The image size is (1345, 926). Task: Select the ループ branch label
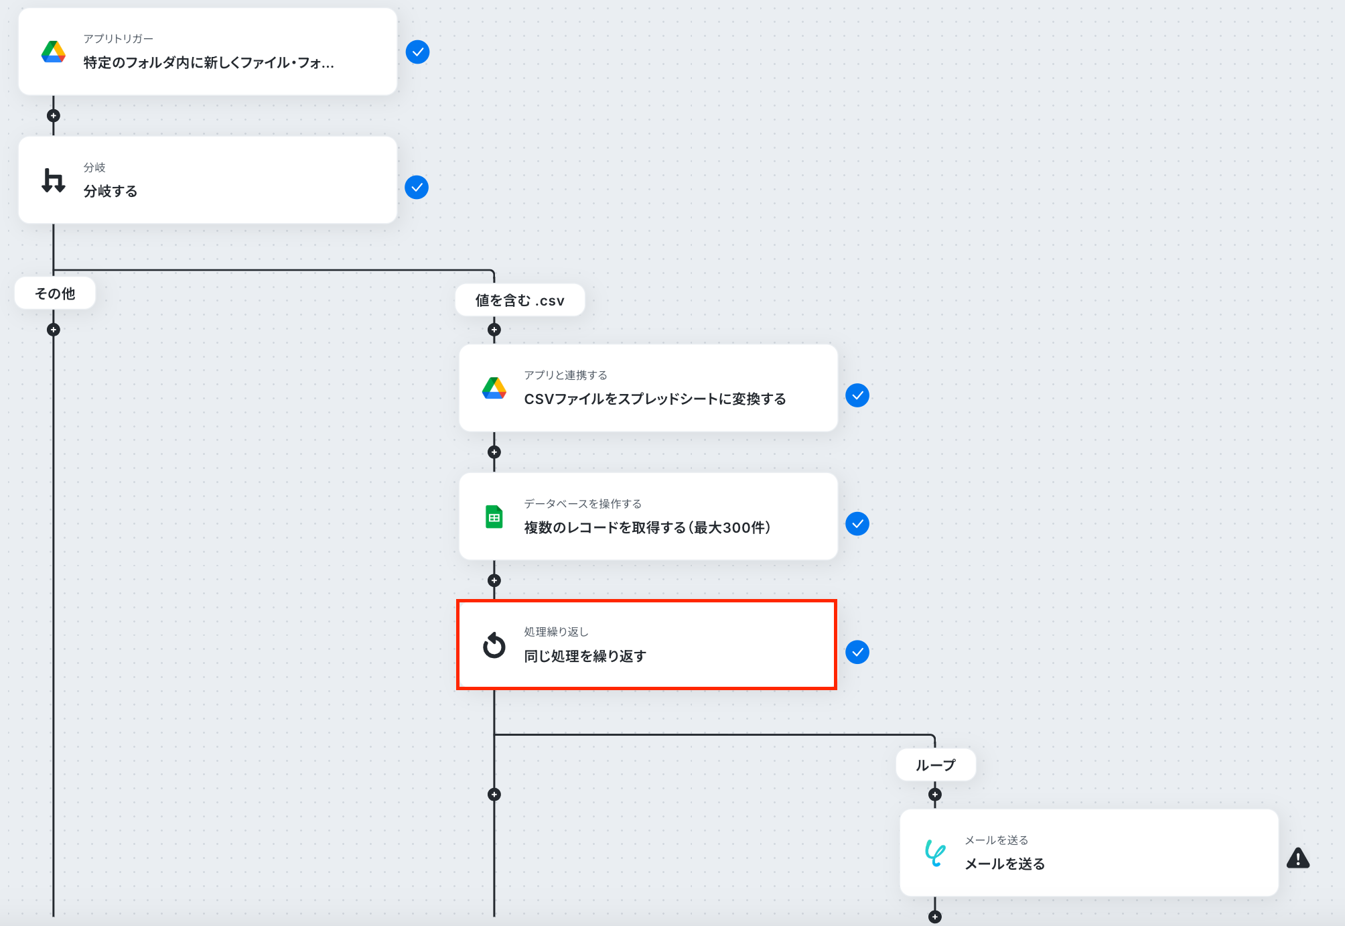point(936,765)
